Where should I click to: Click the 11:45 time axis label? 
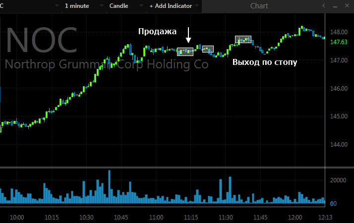[x=260, y=218]
